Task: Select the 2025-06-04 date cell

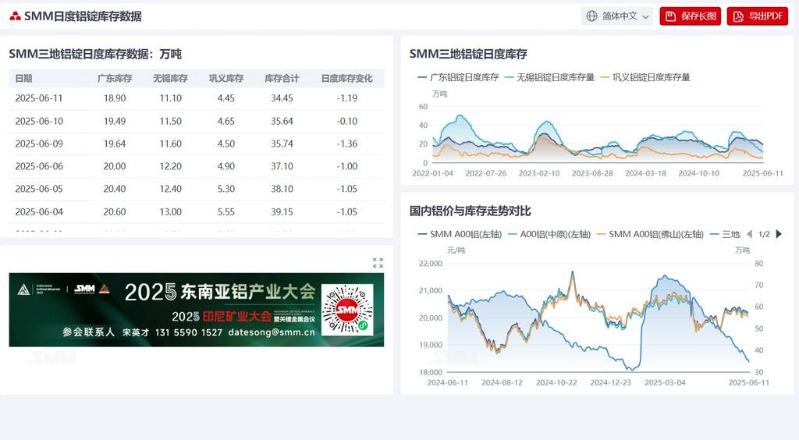Action: (39, 212)
